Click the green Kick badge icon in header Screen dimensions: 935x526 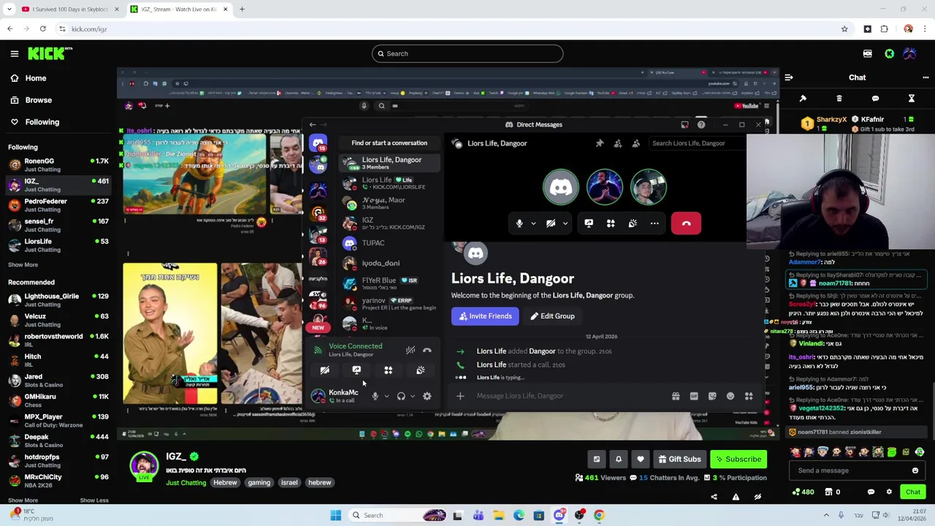[889, 53]
